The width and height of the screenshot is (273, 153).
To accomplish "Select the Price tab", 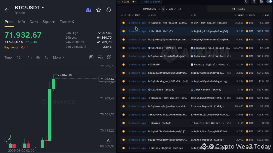I will pyautogui.click(x=9, y=22).
